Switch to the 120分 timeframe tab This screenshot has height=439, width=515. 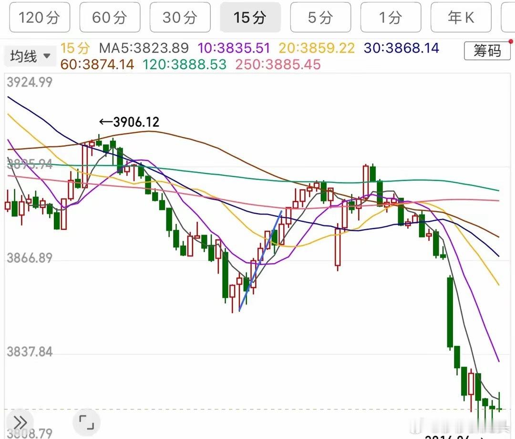[40, 18]
